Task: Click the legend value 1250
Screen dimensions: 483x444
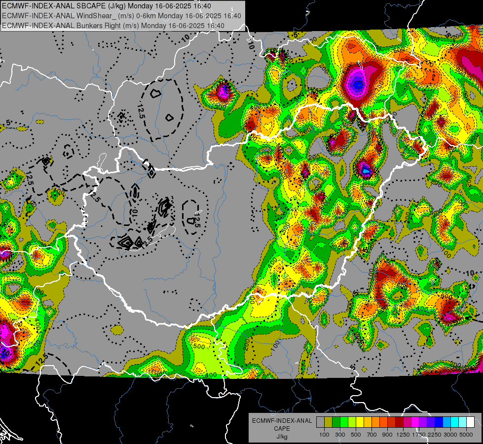Action: click(403, 435)
